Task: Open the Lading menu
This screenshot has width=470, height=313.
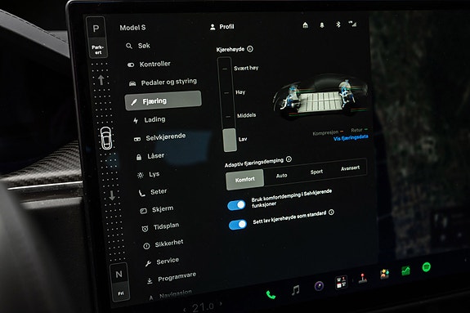Action: coord(150,120)
